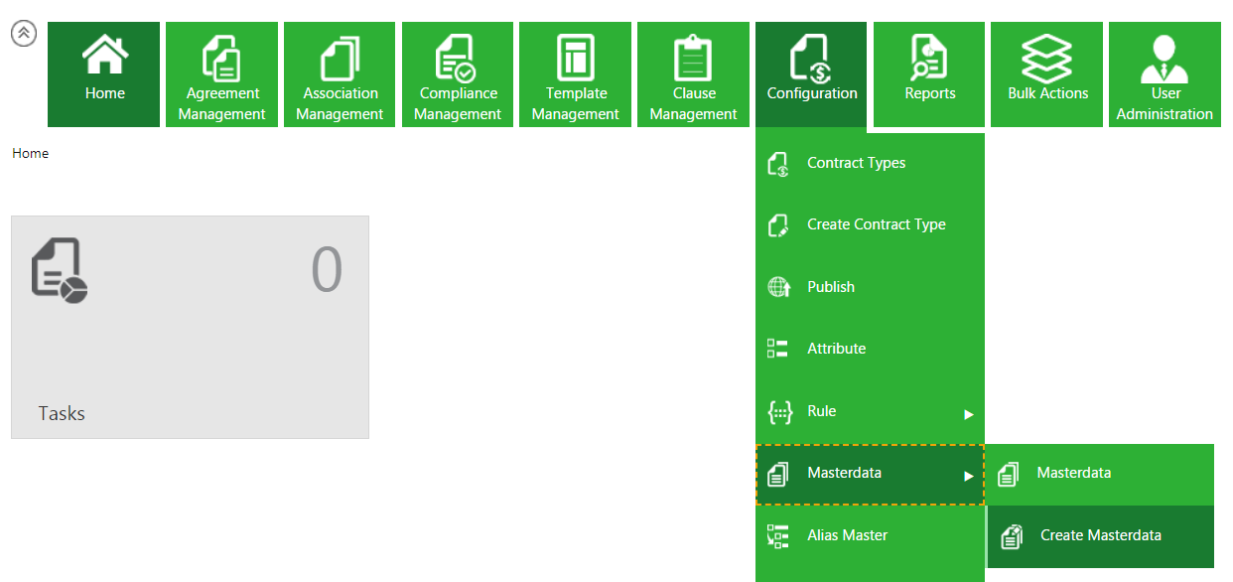Click the Association Management documents icon
Image resolution: width=1233 pixels, height=582 pixels.
(340, 60)
